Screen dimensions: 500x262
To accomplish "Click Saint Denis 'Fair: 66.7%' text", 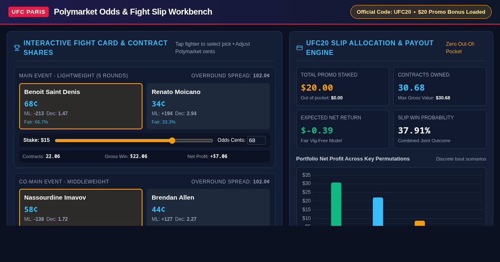I will pyautogui.click(x=36, y=122).
